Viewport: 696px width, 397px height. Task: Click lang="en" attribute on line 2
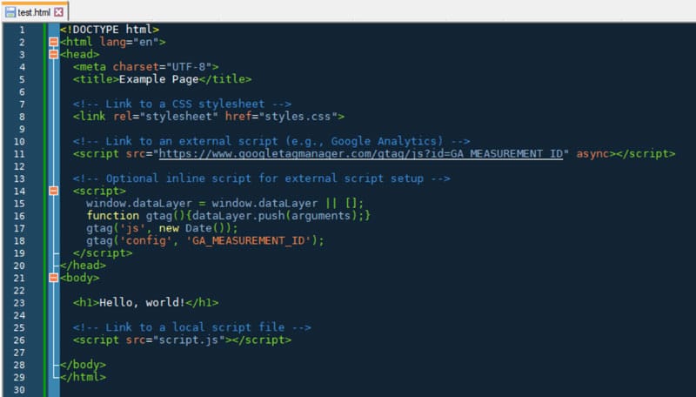tap(129, 42)
